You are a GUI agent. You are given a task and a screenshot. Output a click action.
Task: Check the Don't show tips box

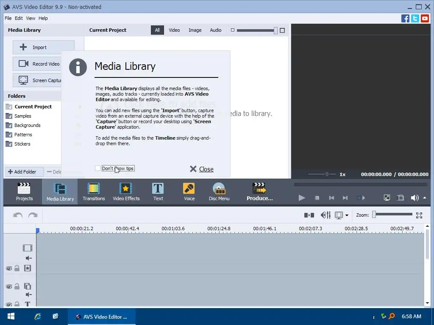[x=97, y=168]
